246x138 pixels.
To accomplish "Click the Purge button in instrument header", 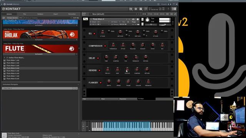I will click(x=134, y=22).
